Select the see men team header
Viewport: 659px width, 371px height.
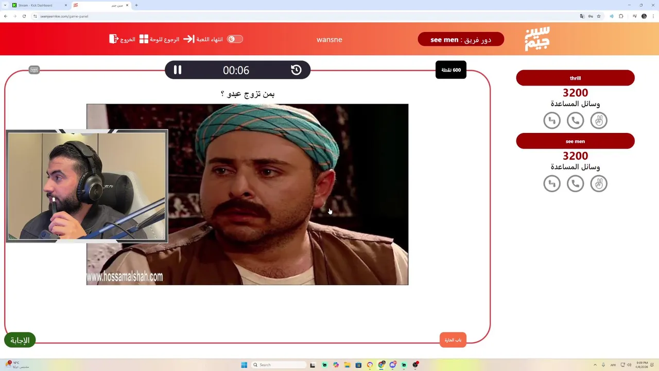(x=575, y=141)
